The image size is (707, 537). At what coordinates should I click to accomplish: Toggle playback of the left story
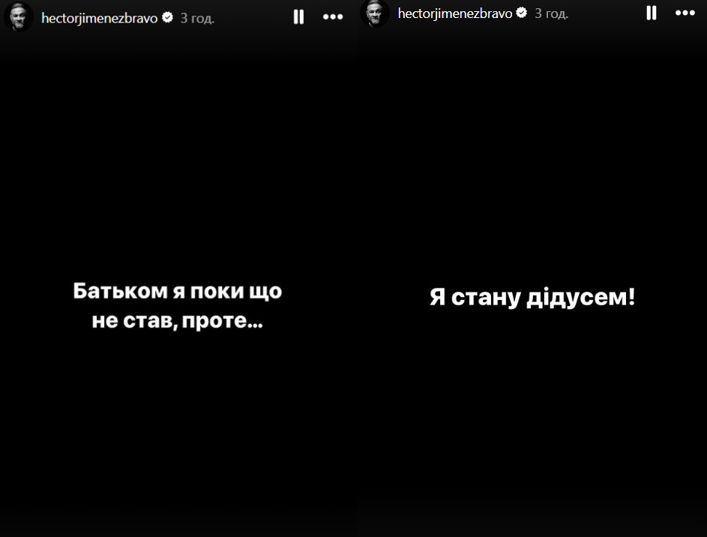(x=298, y=16)
